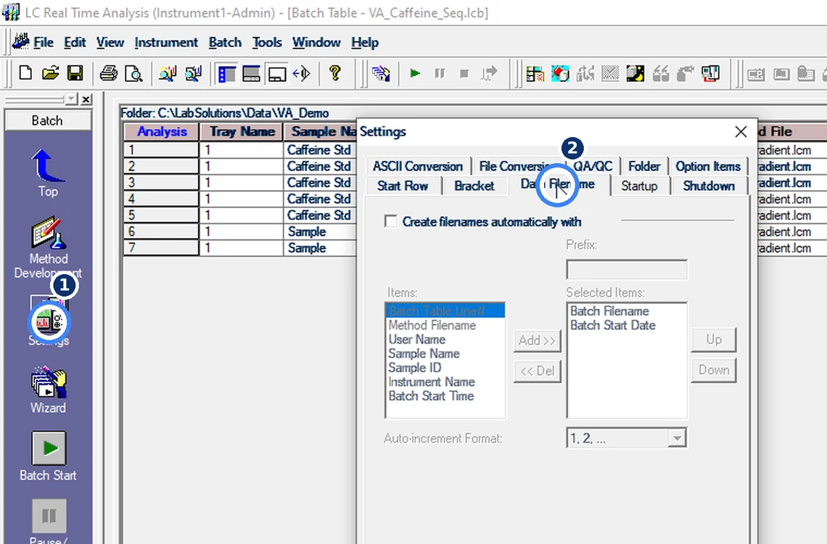Click the Prefix input field
827x544 pixels.
point(627,269)
